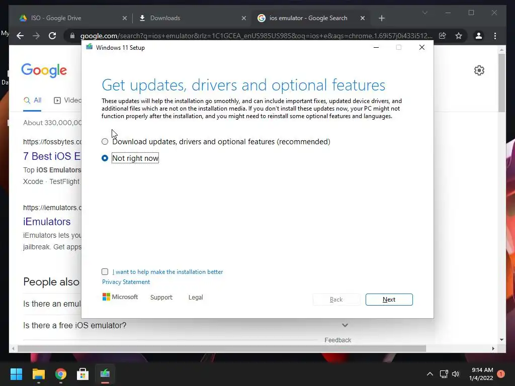Click the Windows 11 Setup title icon

click(x=89, y=47)
